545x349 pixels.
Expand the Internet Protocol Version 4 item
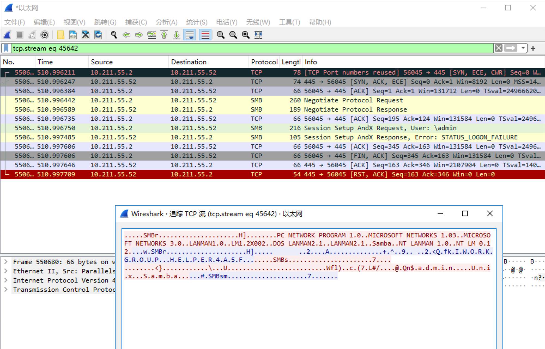(x=6, y=280)
